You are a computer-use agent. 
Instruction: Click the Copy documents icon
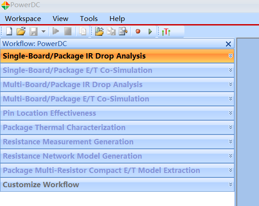pyautogui.click(x=83, y=31)
